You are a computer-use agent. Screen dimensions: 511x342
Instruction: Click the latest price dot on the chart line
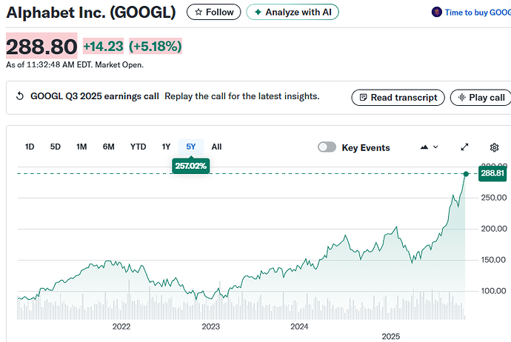click(x=466, y=174)
